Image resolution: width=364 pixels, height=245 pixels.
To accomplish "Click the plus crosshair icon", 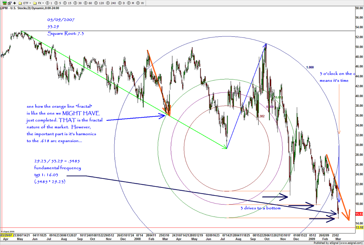I will coord(15,3).
